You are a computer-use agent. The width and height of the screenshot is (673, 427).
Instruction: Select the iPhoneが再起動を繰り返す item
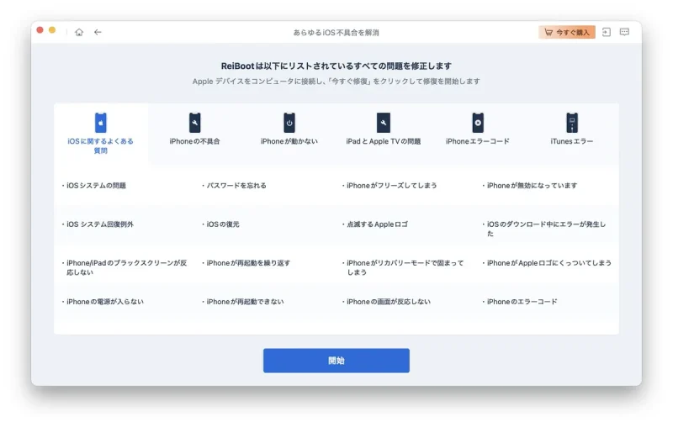pos(248,263)
